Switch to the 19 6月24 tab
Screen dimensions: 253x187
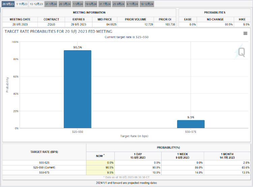[x=91, y=4]
